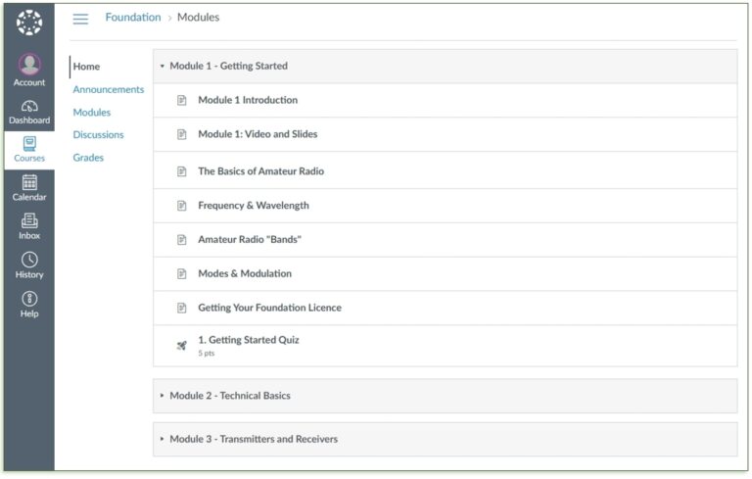The width and height of the screenshot is (752, 479).
Task: Go to Dashboard in global navigation
Action: [29, 107]
